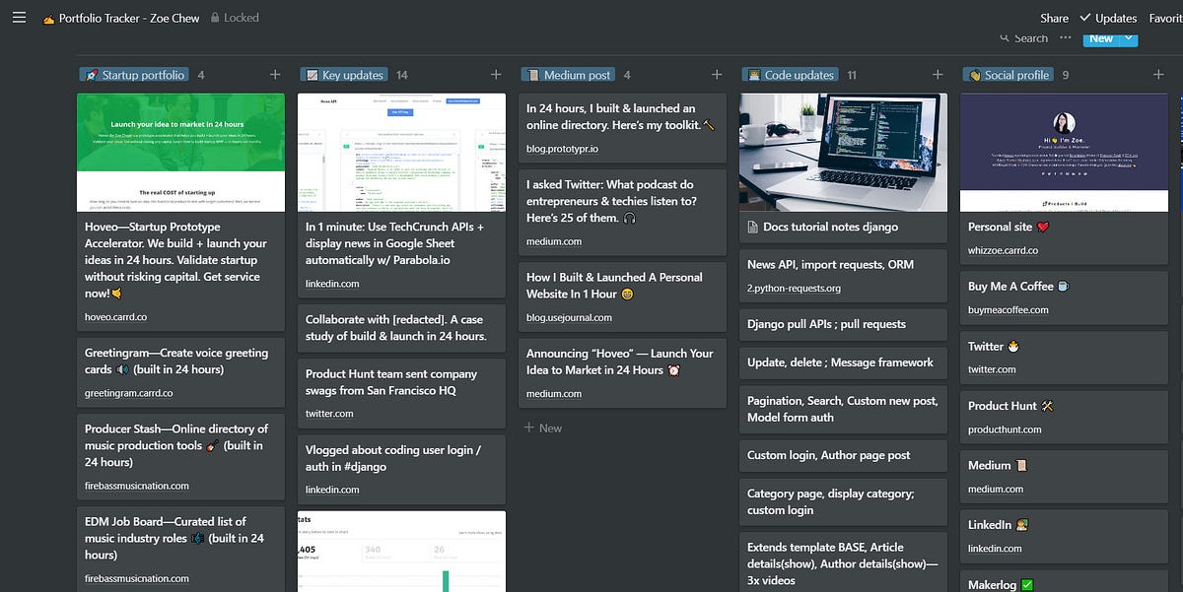Click the + New row under Medium post
1183x592 pixels.
[543, 428]
